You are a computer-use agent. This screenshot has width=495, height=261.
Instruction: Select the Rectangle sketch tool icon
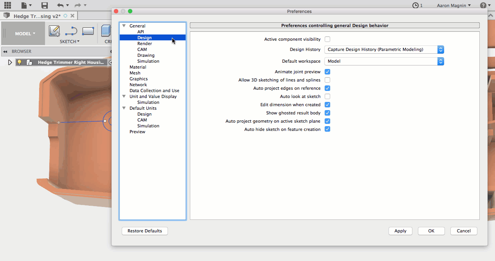tap(88, 31)
